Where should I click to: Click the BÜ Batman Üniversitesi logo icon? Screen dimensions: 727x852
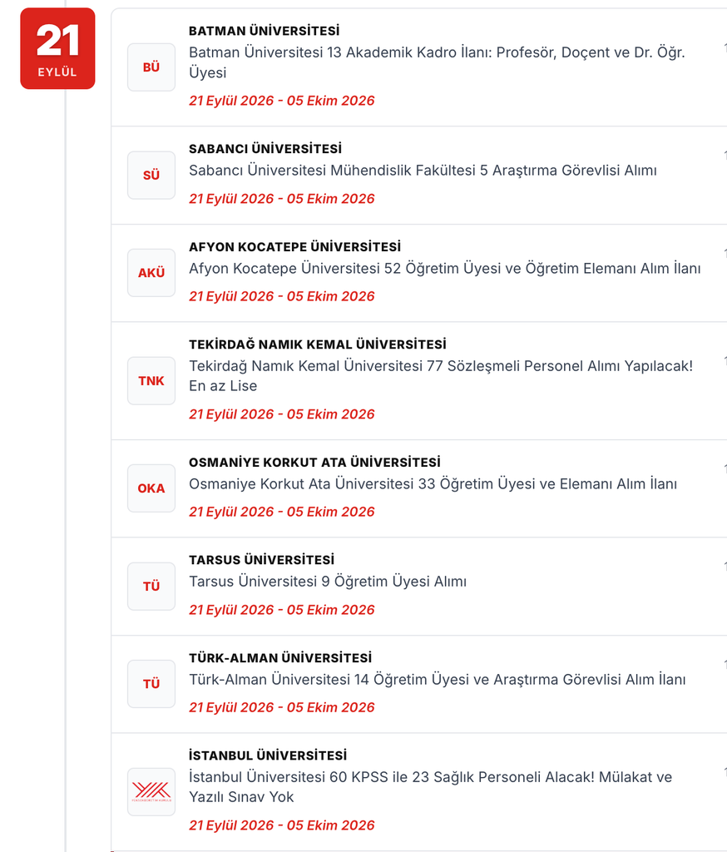click(151, 67)
